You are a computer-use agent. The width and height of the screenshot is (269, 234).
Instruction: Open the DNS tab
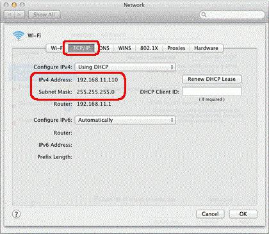coord(104,48)
